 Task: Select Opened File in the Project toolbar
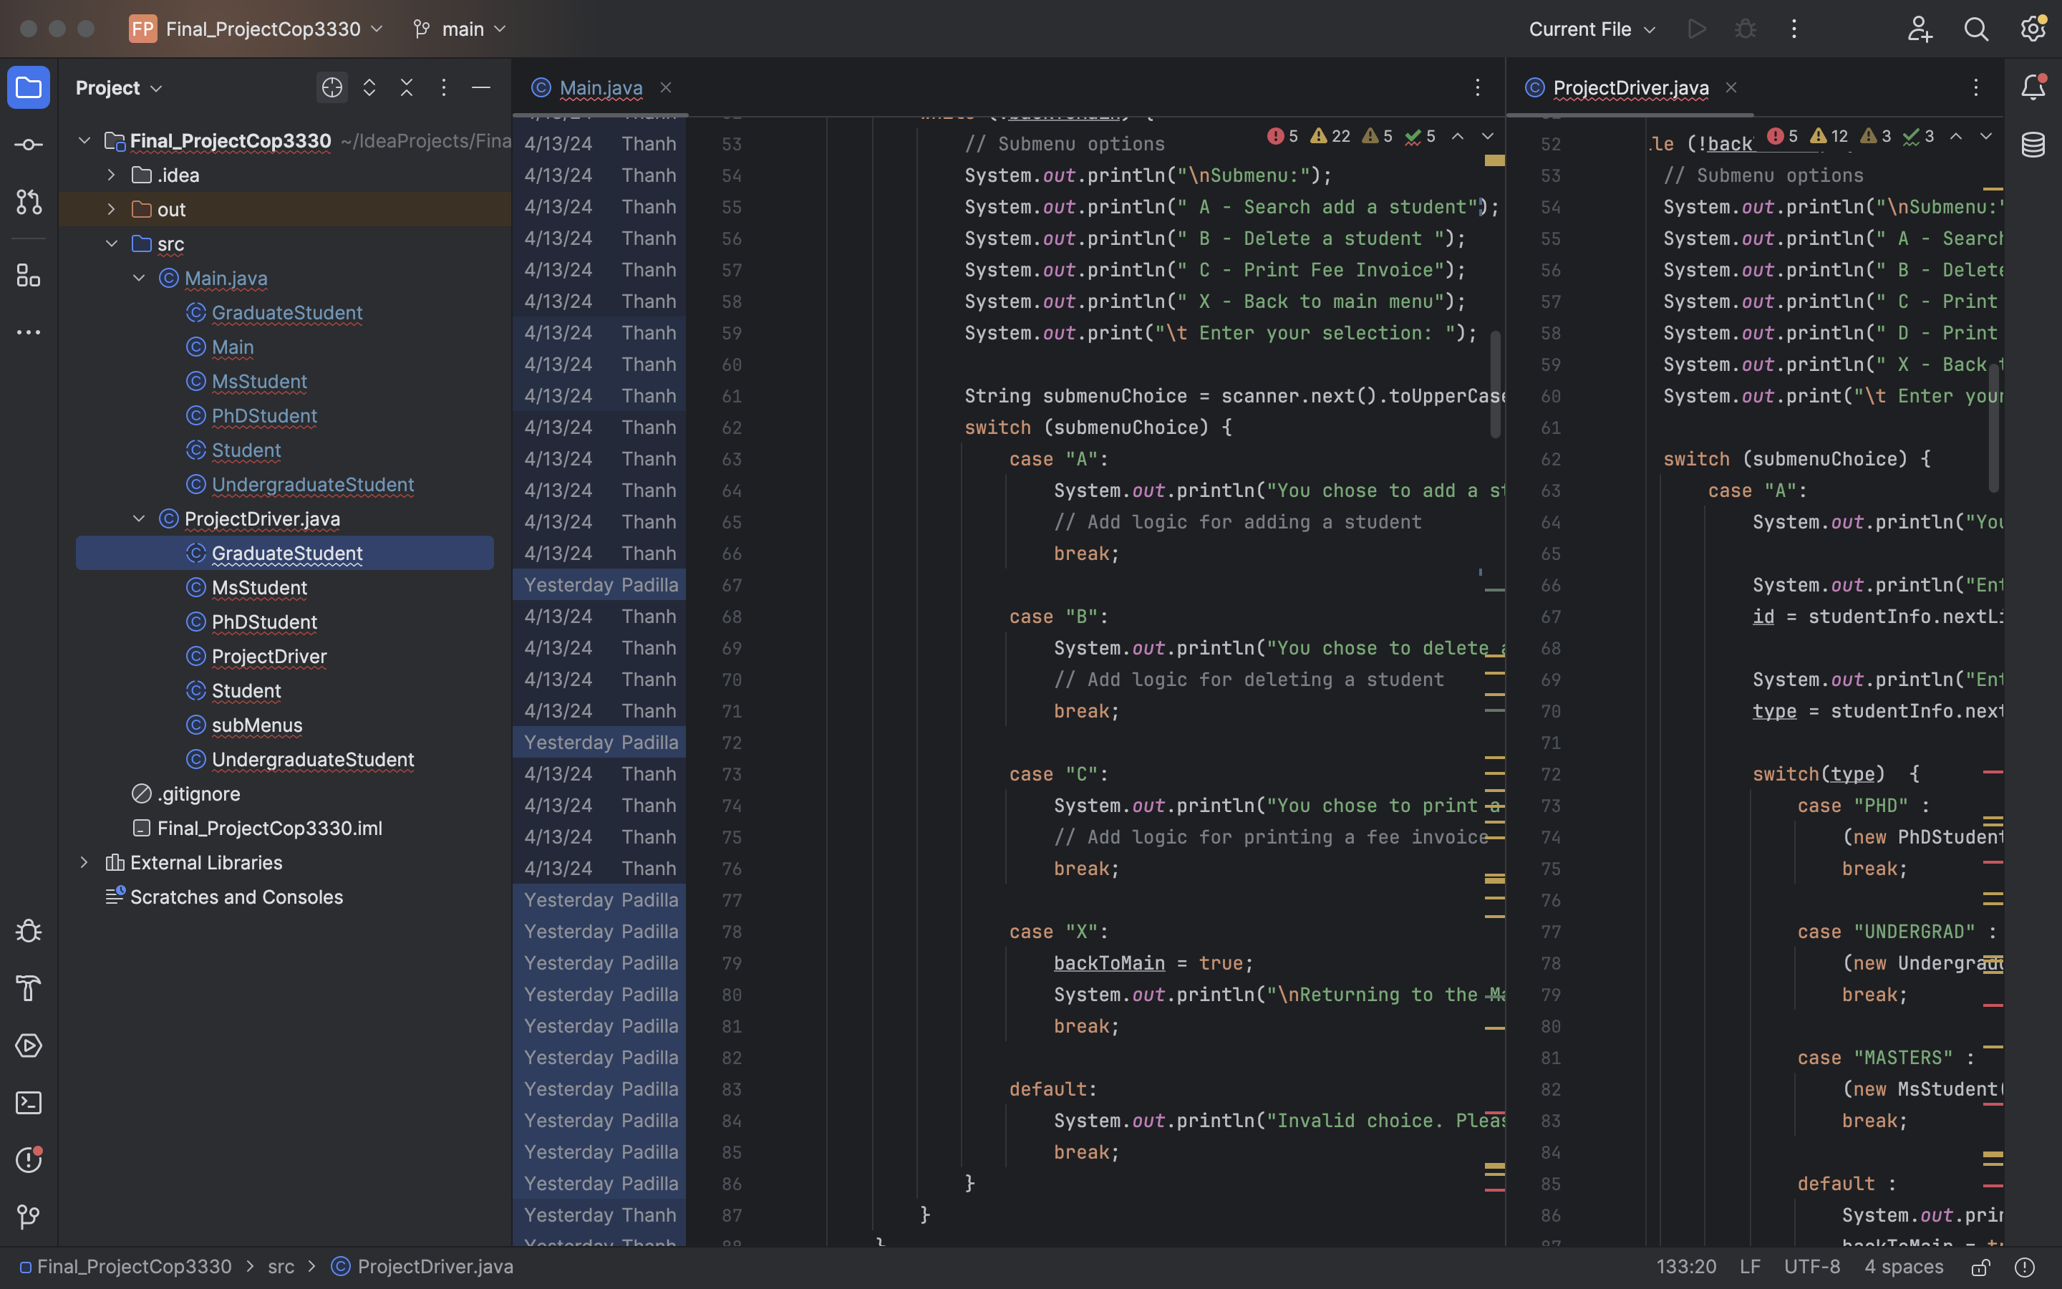coord(331,87)
